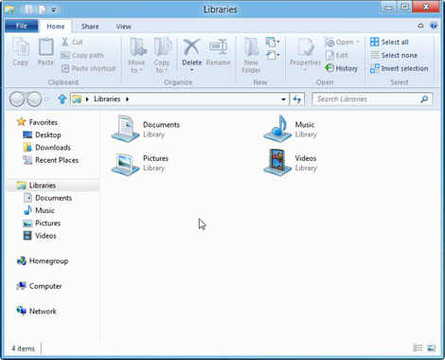The height and width of the screenshot is (360, 445).
Task: Open Desktop under Favorites
Action: pos(42,135)
